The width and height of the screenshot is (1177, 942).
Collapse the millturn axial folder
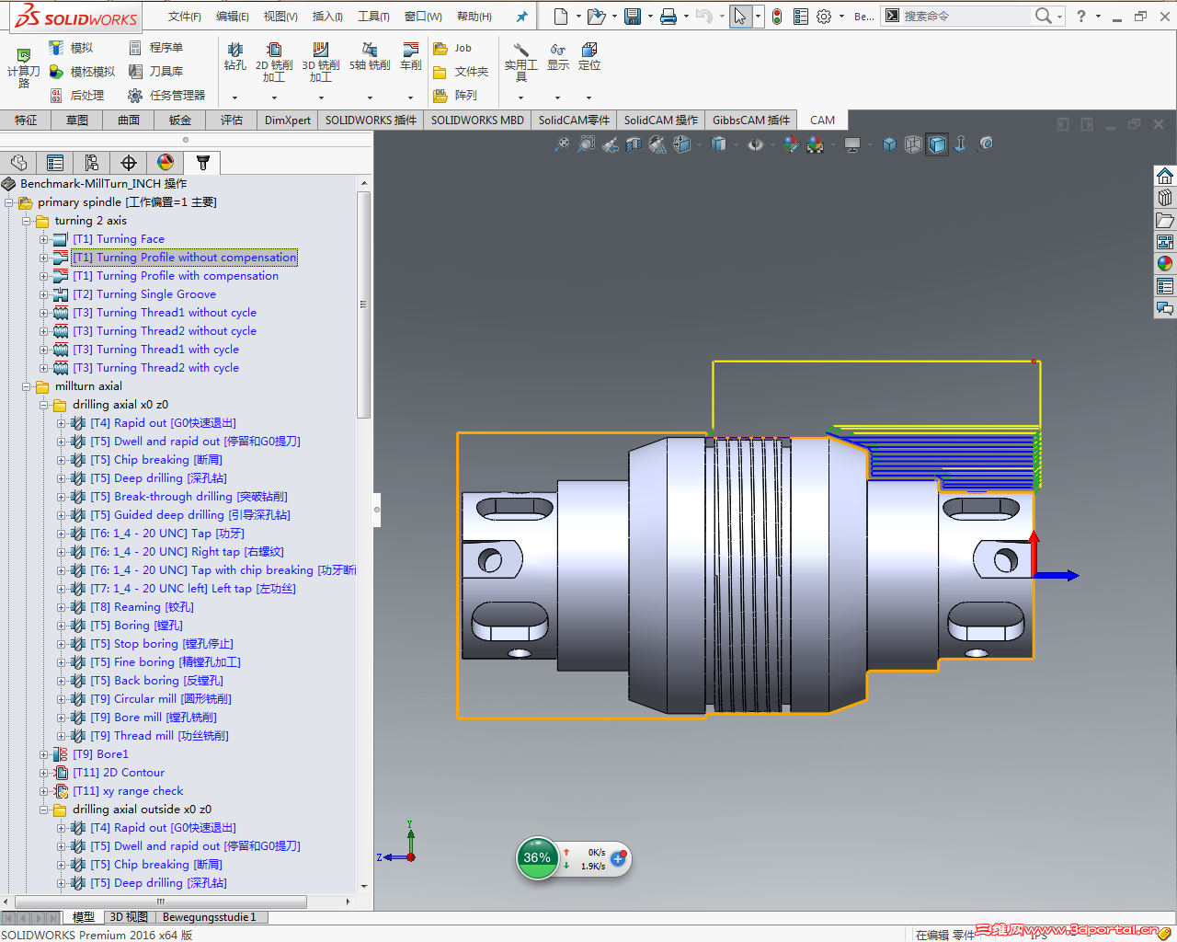(27, 386)
